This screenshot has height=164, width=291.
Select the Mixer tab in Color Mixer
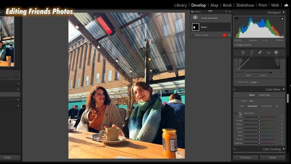pyautogui.click(x=252, y=95)
